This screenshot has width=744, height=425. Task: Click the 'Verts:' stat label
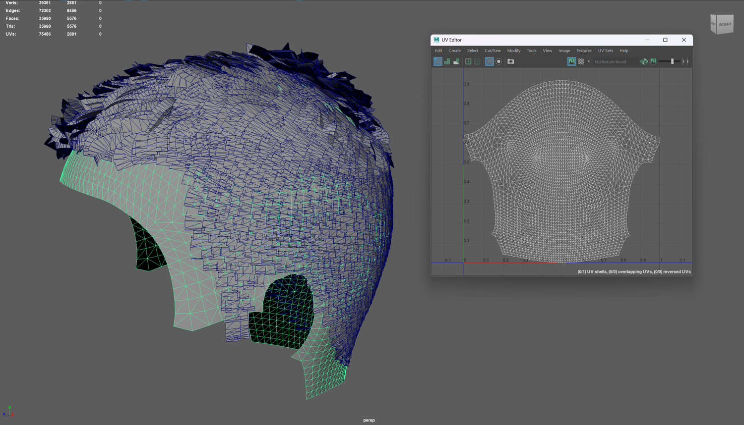pyautogui.click(x=11, y=3)
